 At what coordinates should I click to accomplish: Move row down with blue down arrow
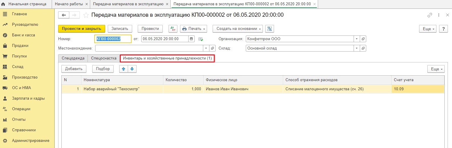coord(132,69)
